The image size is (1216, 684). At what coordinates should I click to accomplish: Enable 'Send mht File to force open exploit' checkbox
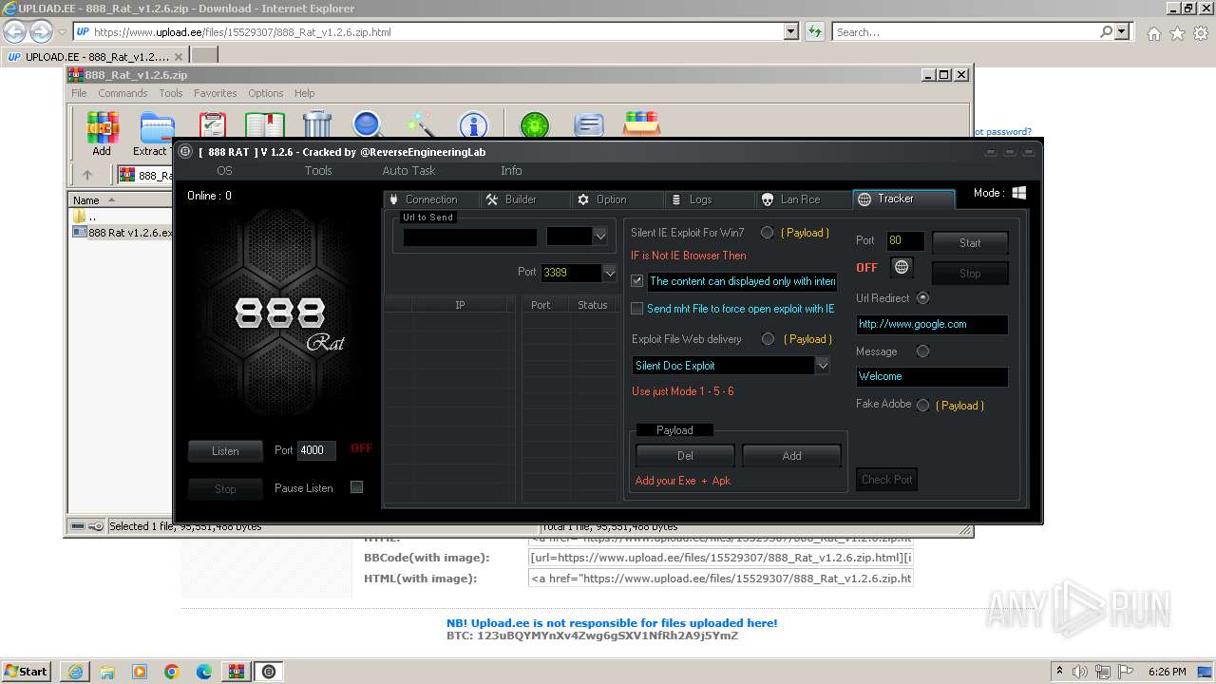(637, 309)
